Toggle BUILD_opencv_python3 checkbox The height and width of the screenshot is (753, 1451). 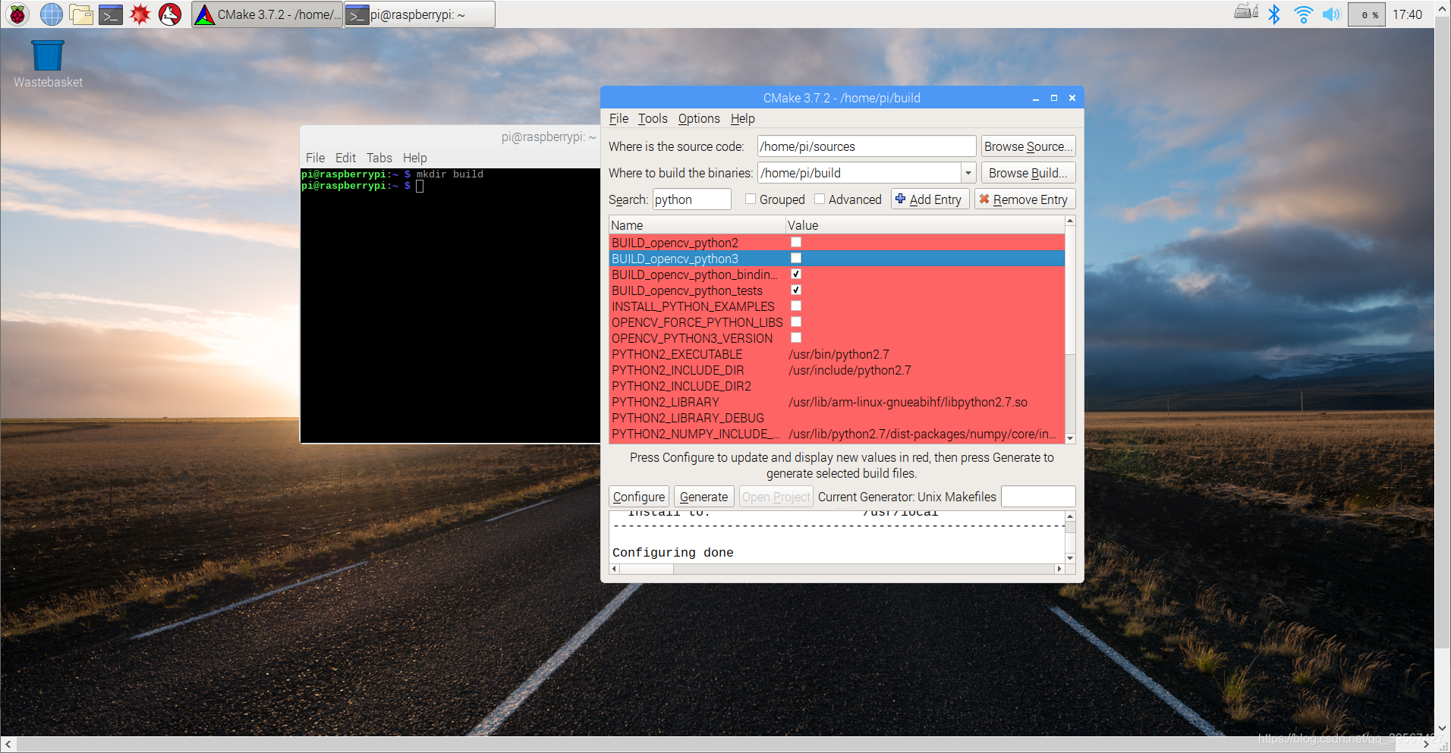click(796, 258)
